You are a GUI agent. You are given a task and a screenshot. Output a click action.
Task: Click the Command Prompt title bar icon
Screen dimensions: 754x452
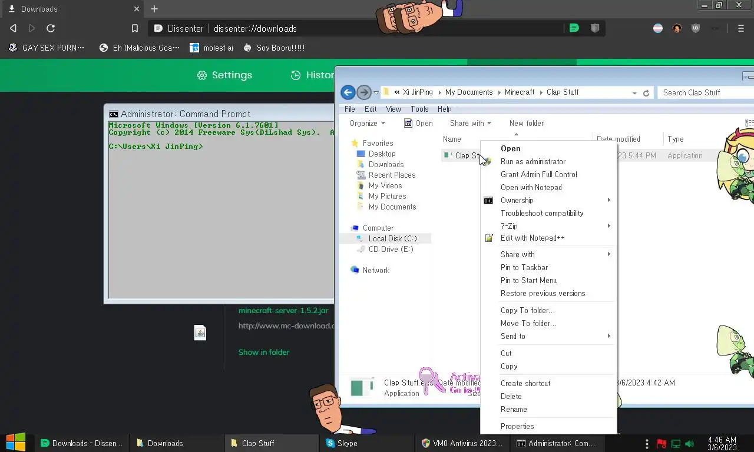click(x=114, y=114)
